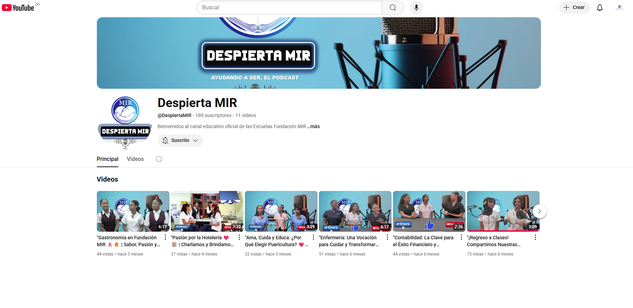Click the Buscar search field
Image resolution: width=633 pixels, height=308 pixels.
tap(289, 8)
